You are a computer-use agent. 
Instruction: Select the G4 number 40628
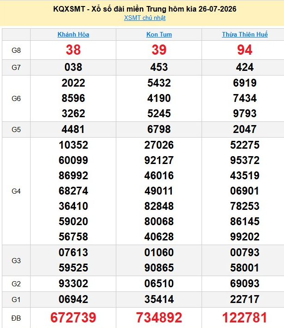[x=159, y=237]
